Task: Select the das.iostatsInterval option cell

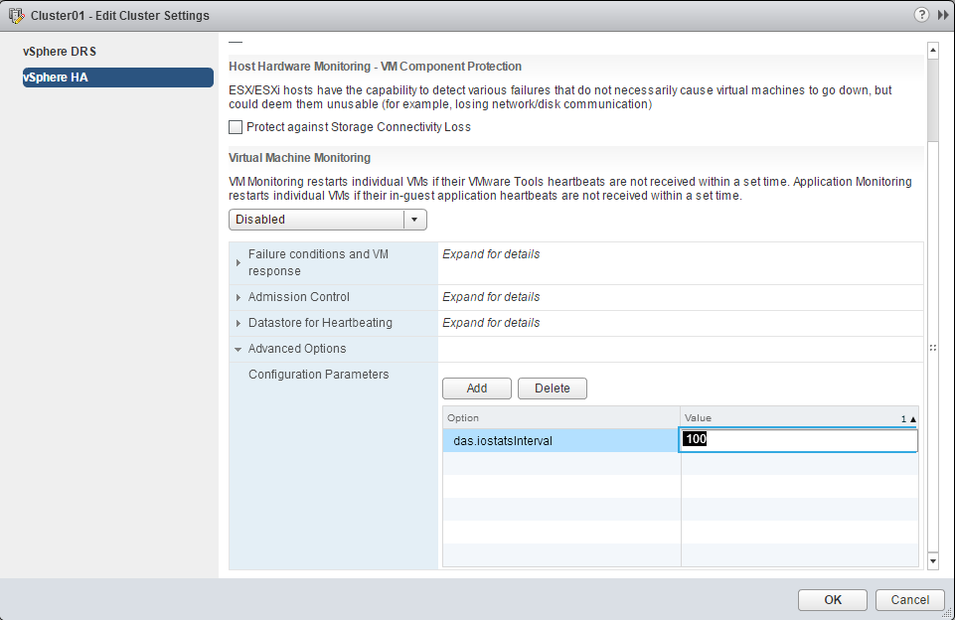Action: click(x=560, y=440)
